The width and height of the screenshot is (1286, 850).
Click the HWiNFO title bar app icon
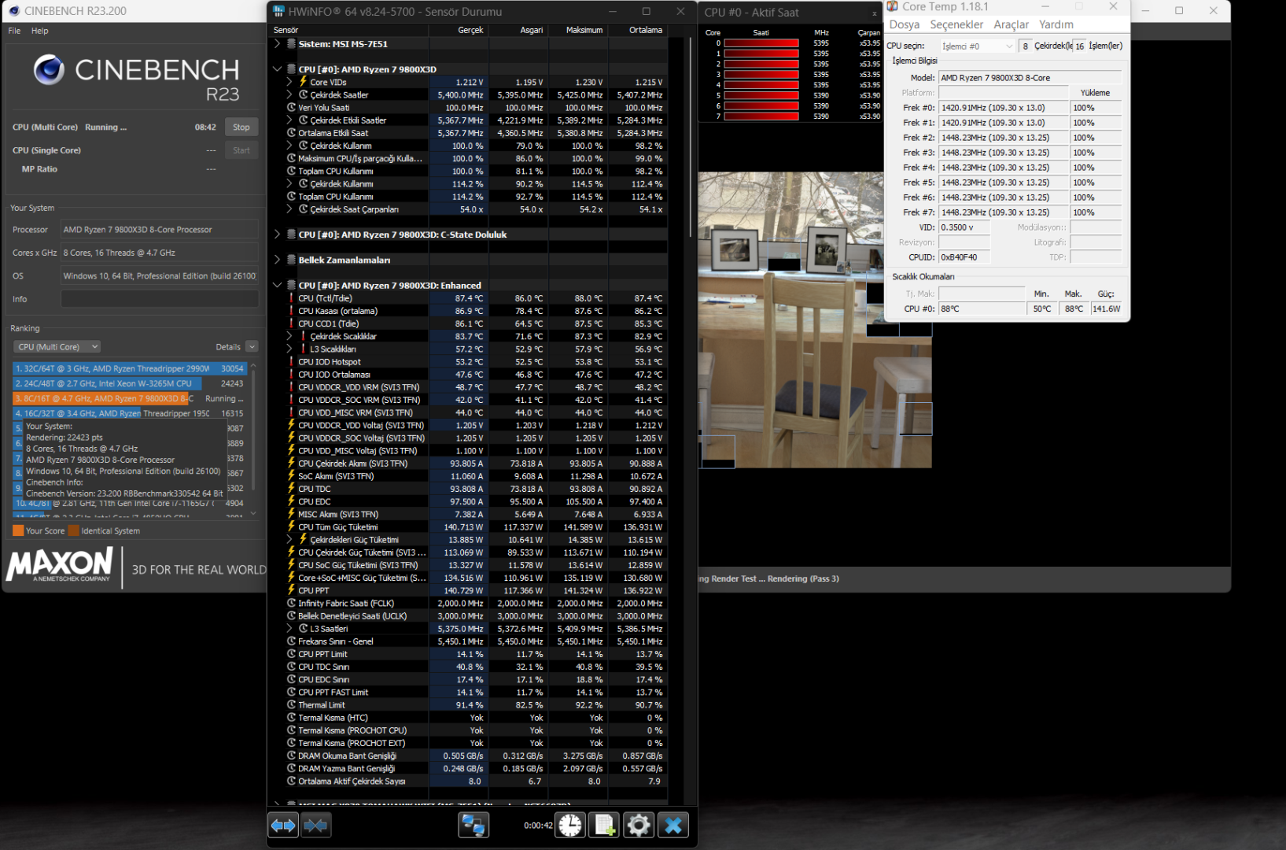coord(278,11)
